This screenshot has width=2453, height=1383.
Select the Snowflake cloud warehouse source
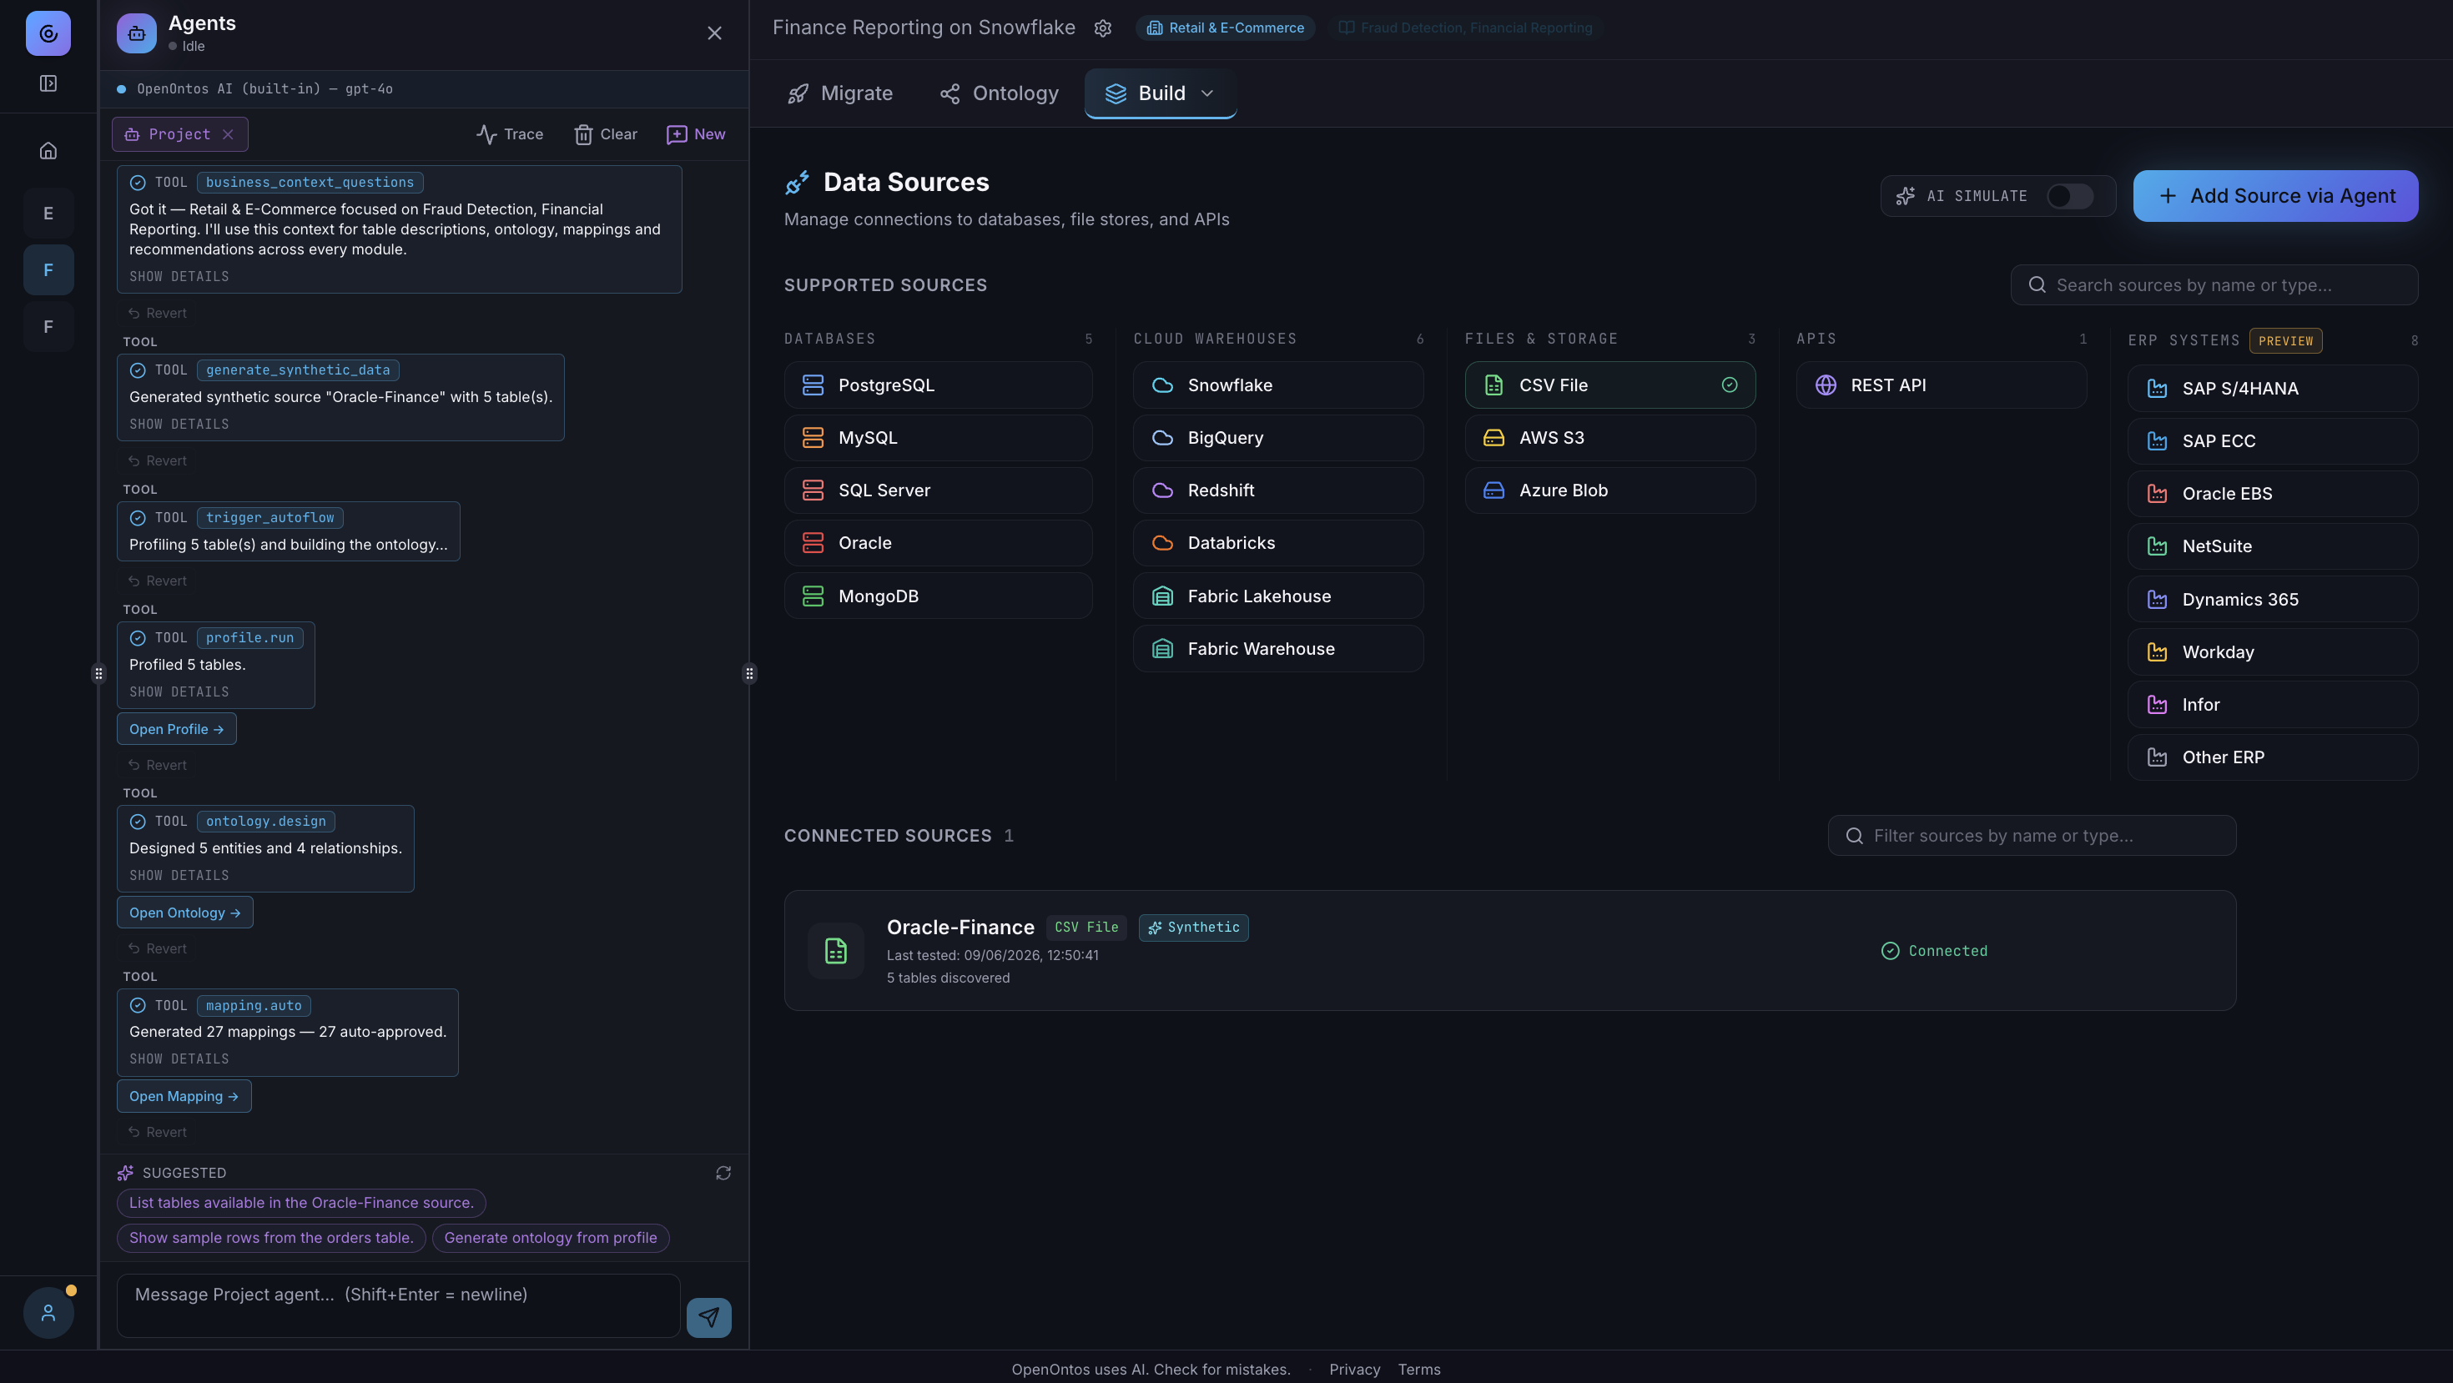point(1278,385)
